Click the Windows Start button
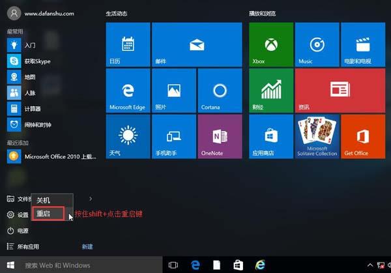The height and width of the screenshot is (273, 391). 10,265
